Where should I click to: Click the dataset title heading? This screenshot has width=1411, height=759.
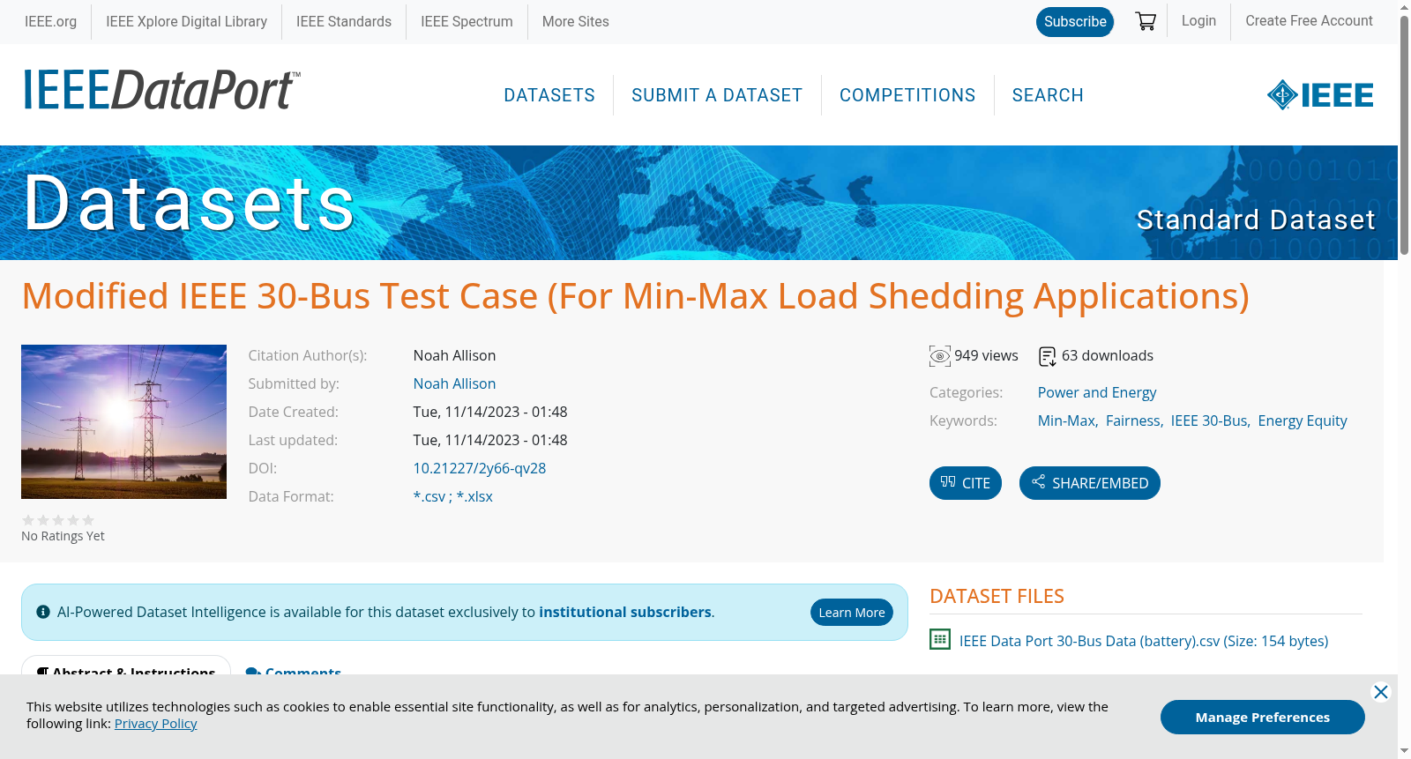(636, 296)
